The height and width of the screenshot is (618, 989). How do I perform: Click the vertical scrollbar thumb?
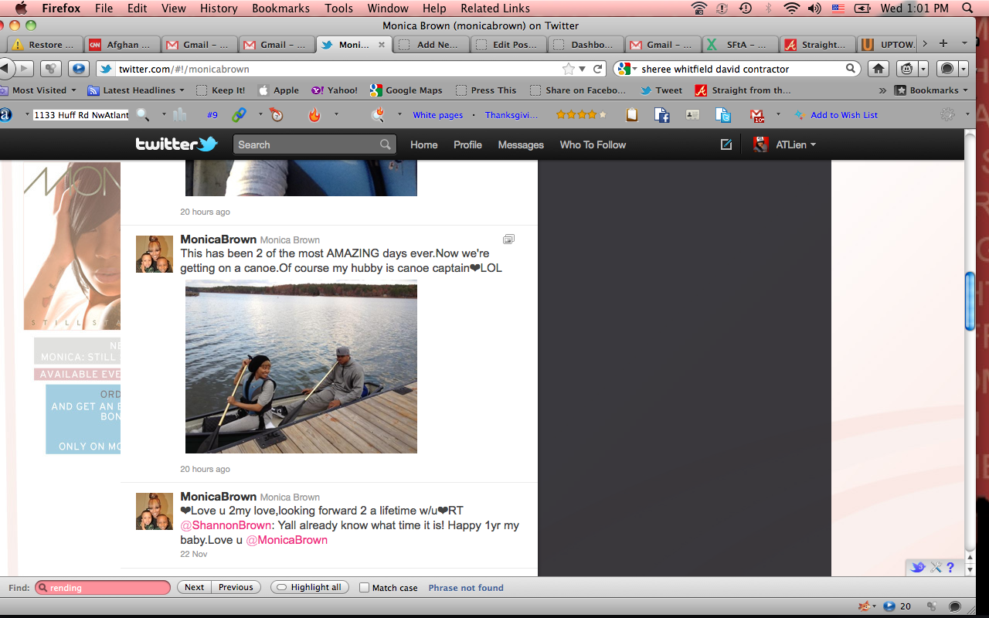[x=970, y=301]
